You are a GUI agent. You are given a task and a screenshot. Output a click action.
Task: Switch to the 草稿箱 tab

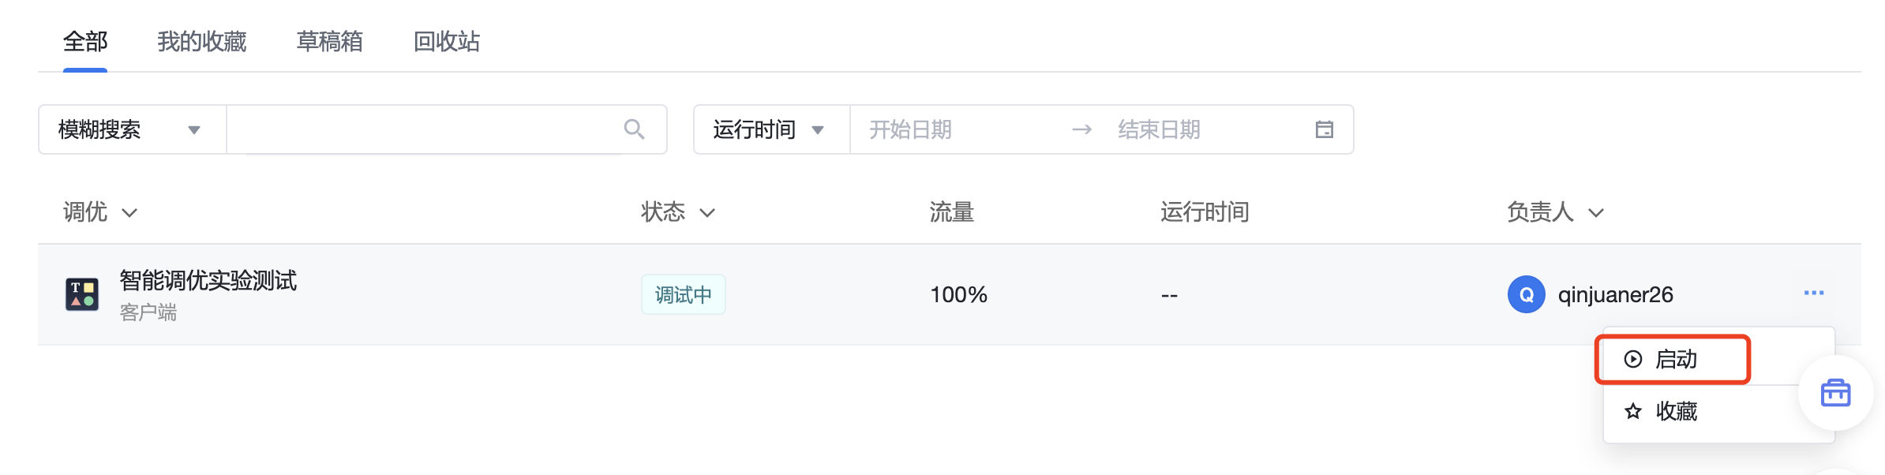click(x=329, y=41)
